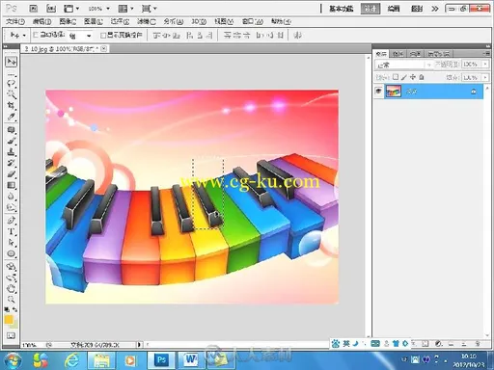This screenshot has width=494, height=370.
Task: Open the Layer menu
Action: (94, 21)
